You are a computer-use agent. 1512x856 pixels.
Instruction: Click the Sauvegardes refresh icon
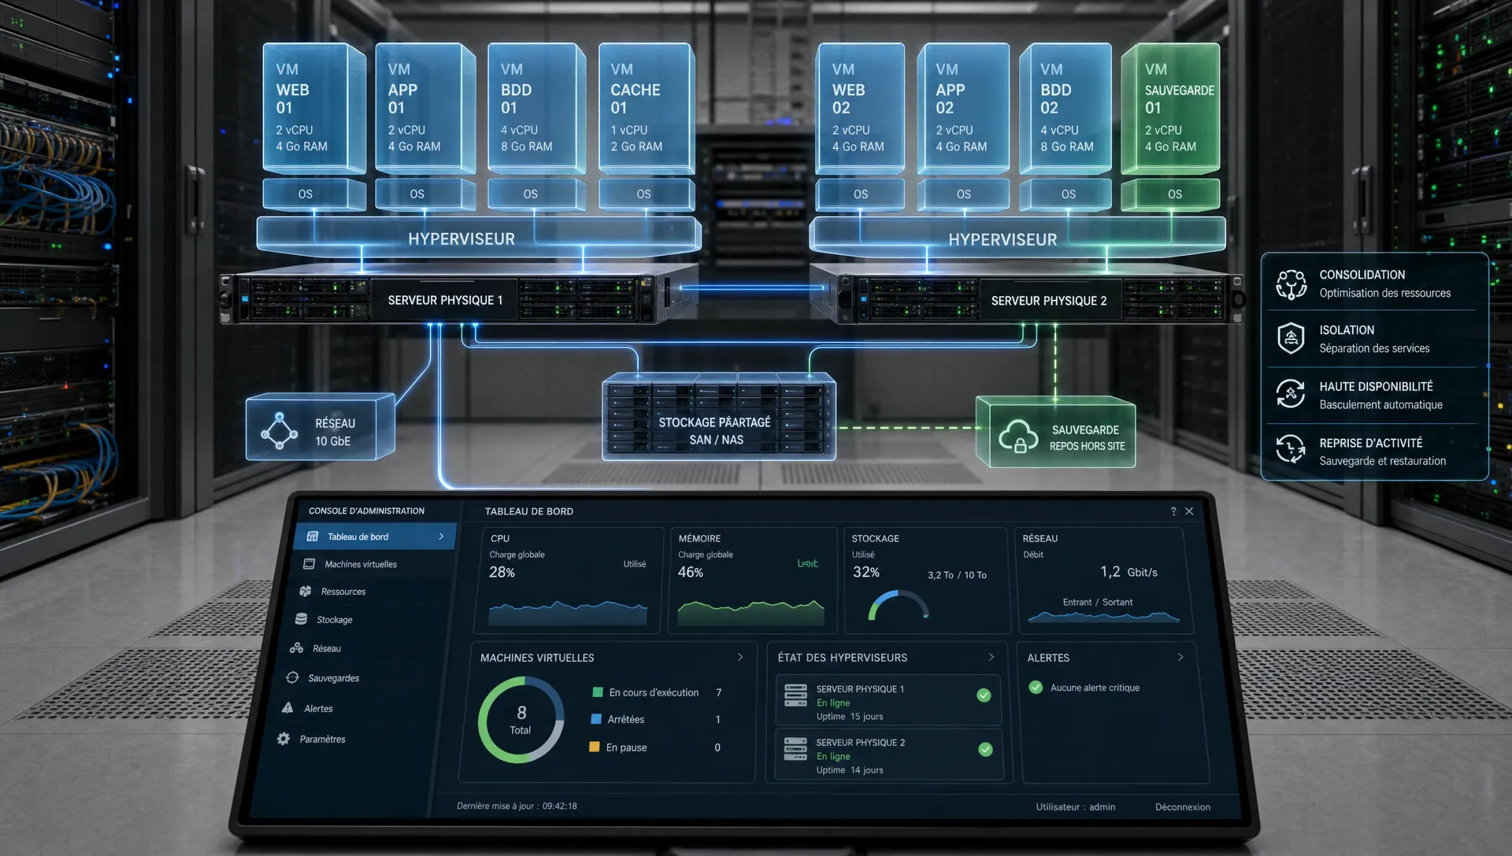pyautogui.click(x=292, y=677)
